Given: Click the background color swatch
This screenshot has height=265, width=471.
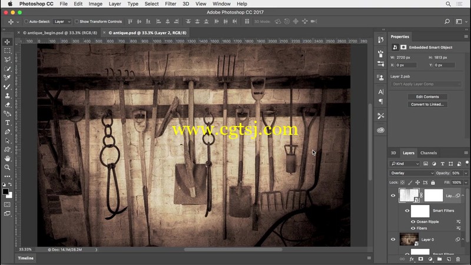Looking at the screenshot, I should tap(10, 196).
